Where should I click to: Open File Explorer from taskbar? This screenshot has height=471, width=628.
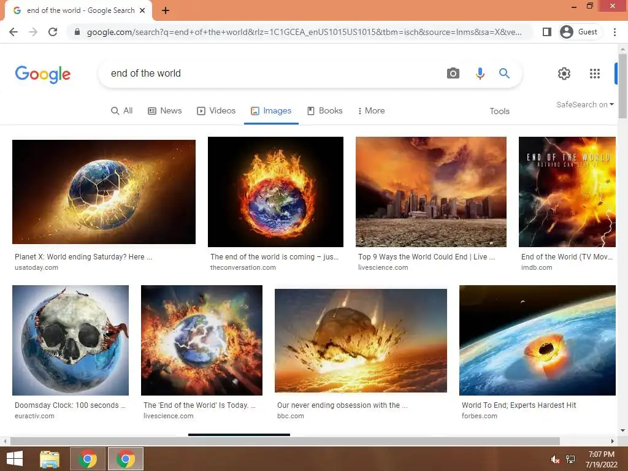[x=50, y=459]
